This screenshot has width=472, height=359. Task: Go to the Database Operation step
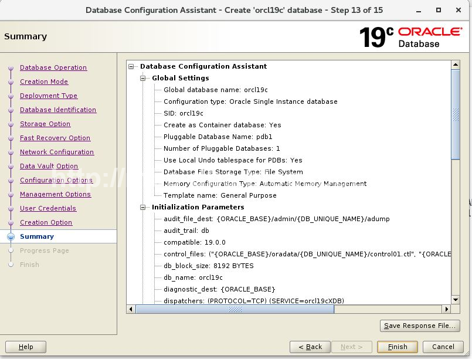(53, 67)
